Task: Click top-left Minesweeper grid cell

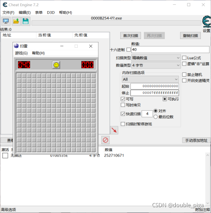Action: [19, 76]
